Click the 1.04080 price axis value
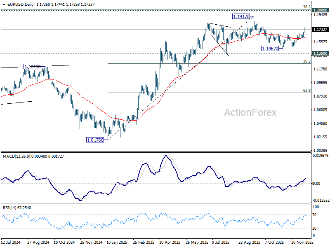This screenshot has width=330, height=247. (x=321, y=123)
